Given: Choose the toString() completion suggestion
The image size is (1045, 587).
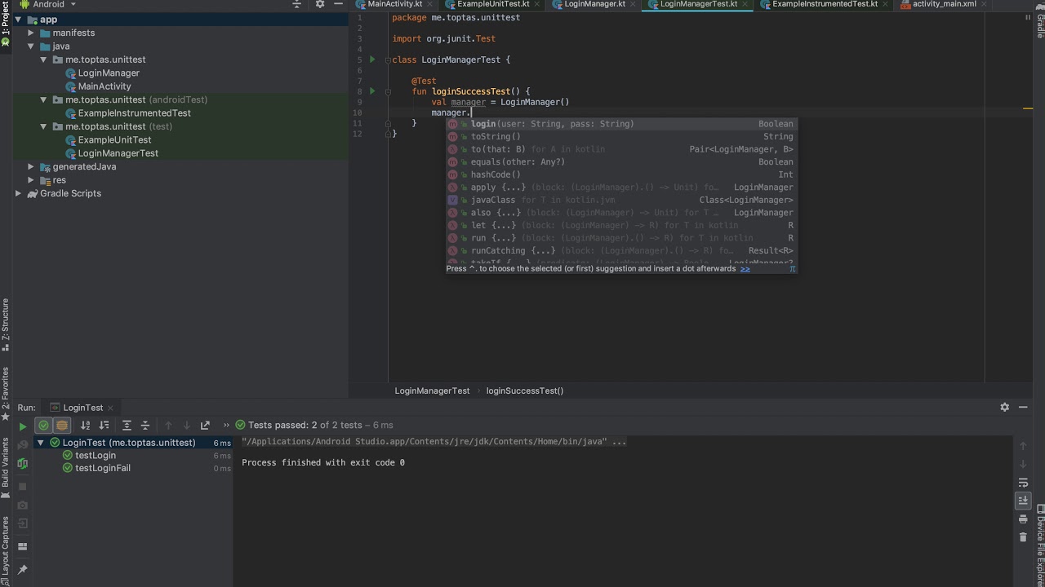Looking at the screenshot, I should click(620, 137).
